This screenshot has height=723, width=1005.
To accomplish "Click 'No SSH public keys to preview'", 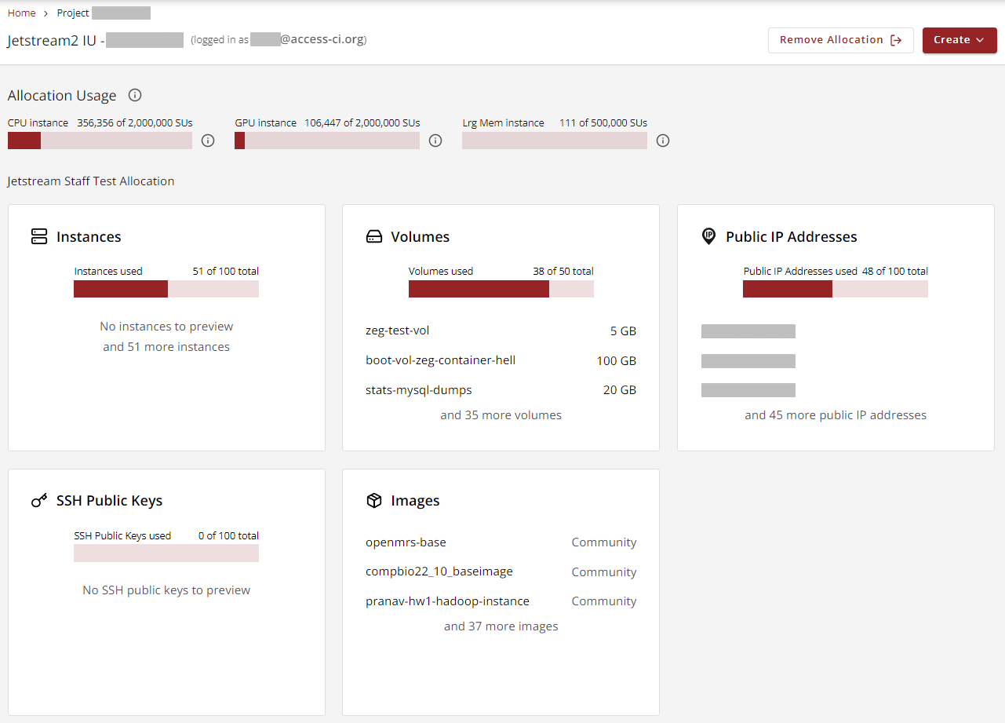I will click(x=166, y=590).
